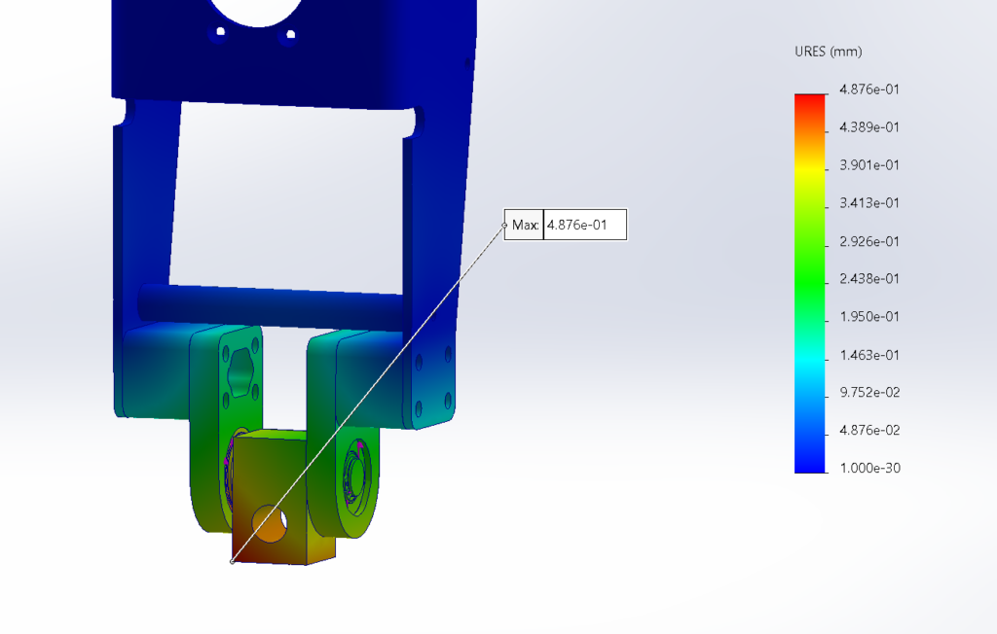Click the 4.876e-01 top legend value
The image size is (997, 634).
point(869,89)
